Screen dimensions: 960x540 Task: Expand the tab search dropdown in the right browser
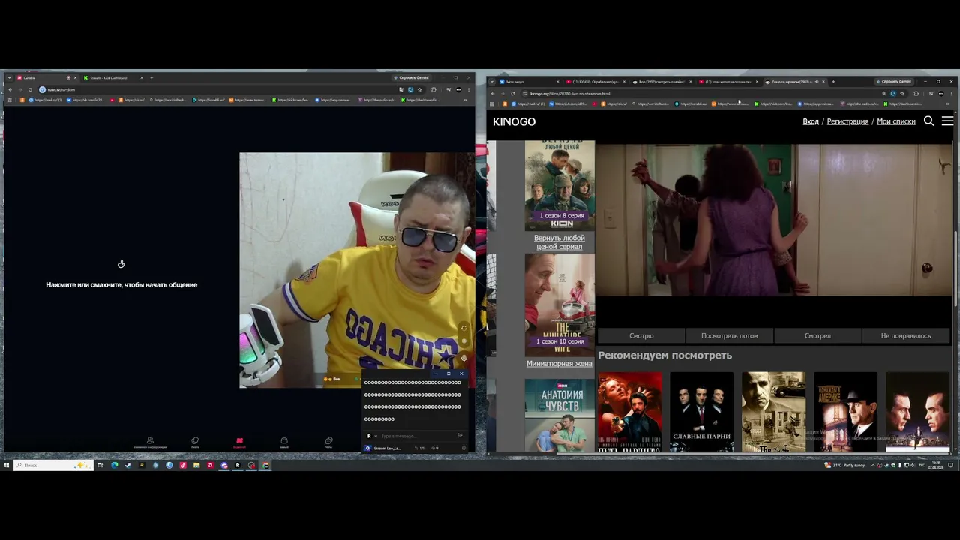[492, 81]
